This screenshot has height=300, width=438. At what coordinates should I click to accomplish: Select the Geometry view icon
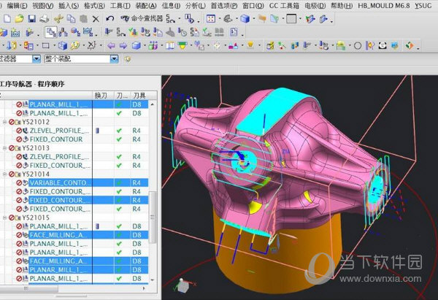click(75, 32)
